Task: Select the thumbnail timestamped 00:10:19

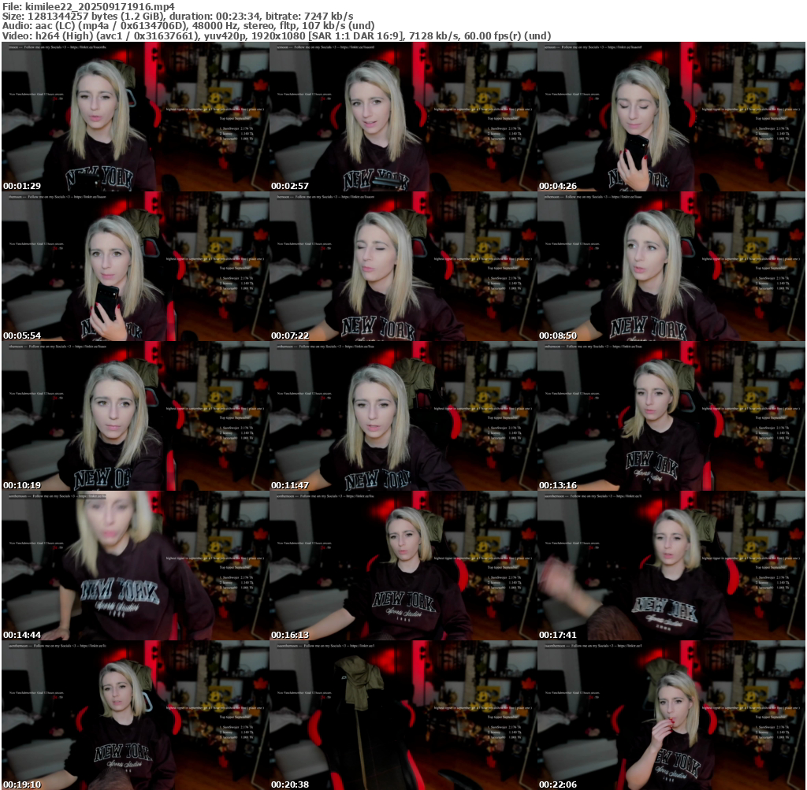Action: [x=135, y=416]
